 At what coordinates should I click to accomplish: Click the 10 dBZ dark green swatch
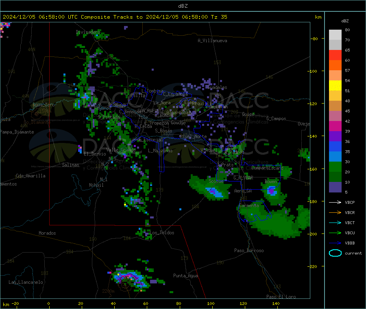click(335, 177)
